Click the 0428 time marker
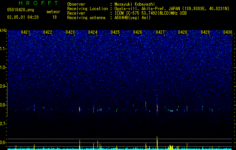 [x=183, y=32]
